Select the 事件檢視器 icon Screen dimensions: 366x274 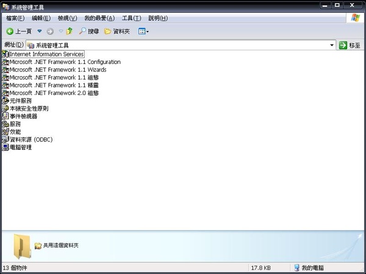(5, 116)
